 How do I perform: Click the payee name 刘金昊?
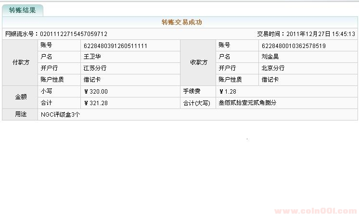coord(270,57)
